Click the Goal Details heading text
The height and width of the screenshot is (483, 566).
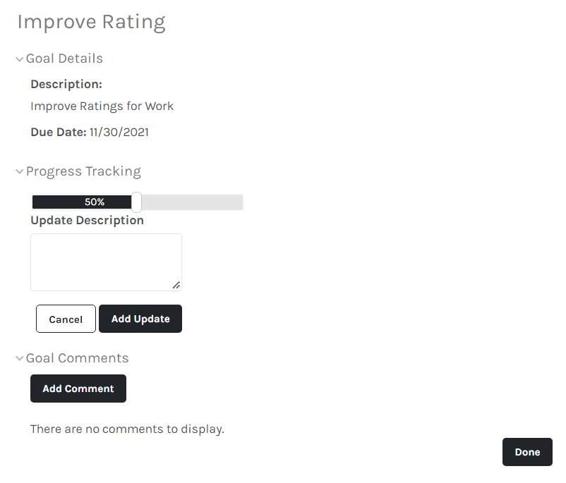tap(64, 59)
